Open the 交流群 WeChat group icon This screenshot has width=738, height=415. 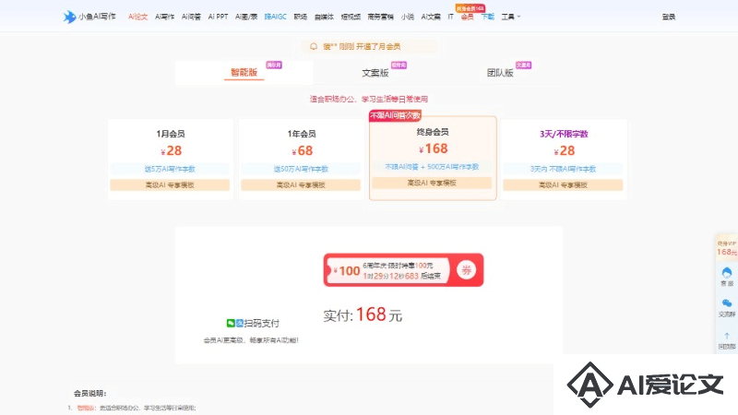727,308
